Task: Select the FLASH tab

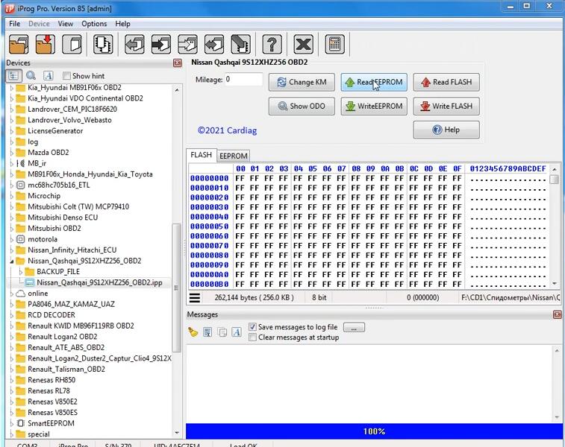Action: 201,155
